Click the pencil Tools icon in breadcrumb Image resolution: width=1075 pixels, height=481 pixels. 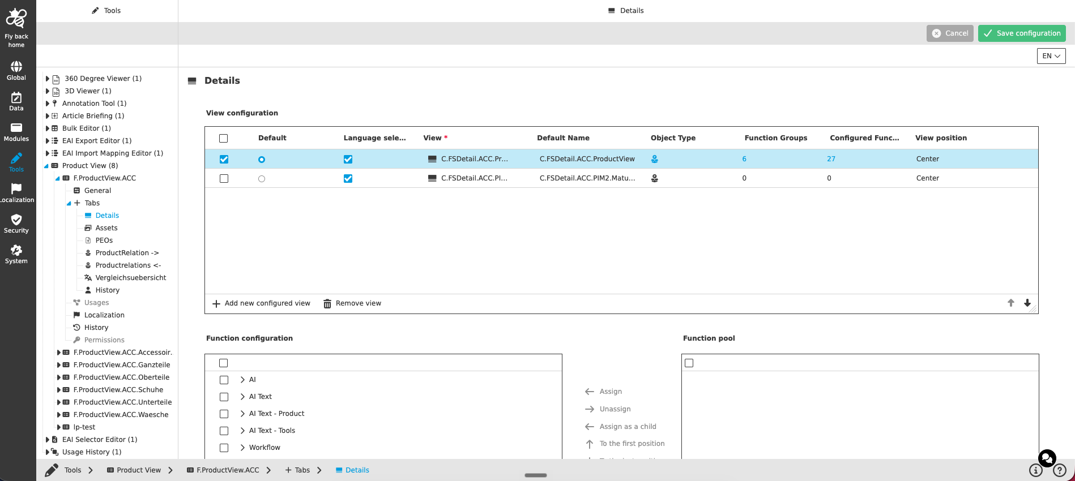[52, 470]
